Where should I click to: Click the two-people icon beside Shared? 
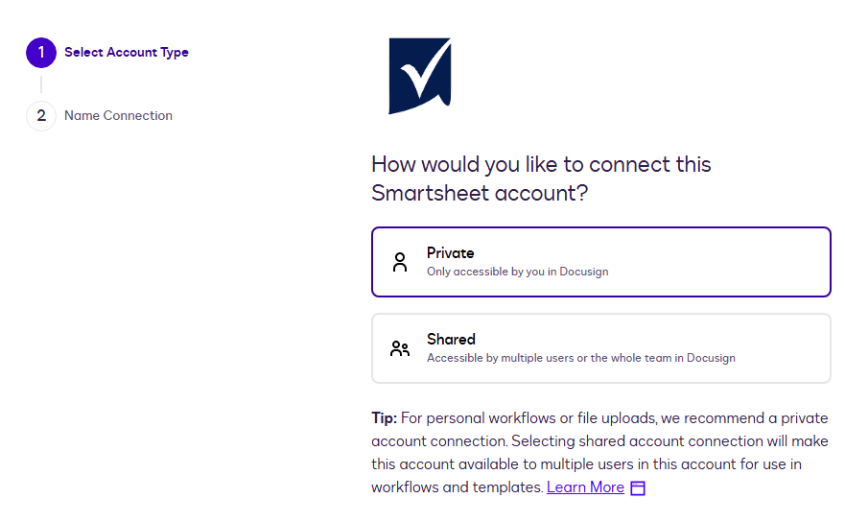400,348
